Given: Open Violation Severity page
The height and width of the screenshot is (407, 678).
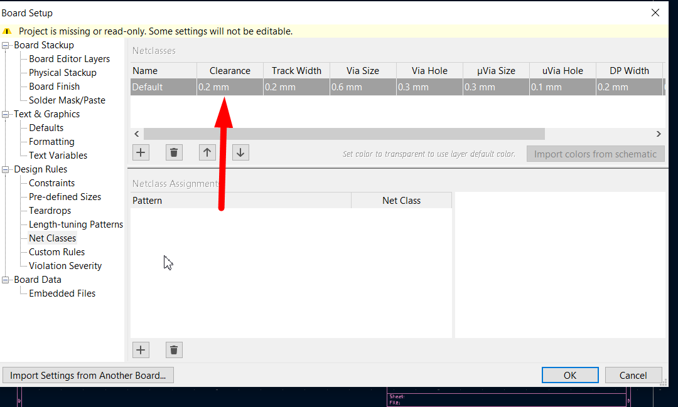Looking at the screenshot, I should click(65, 266).
